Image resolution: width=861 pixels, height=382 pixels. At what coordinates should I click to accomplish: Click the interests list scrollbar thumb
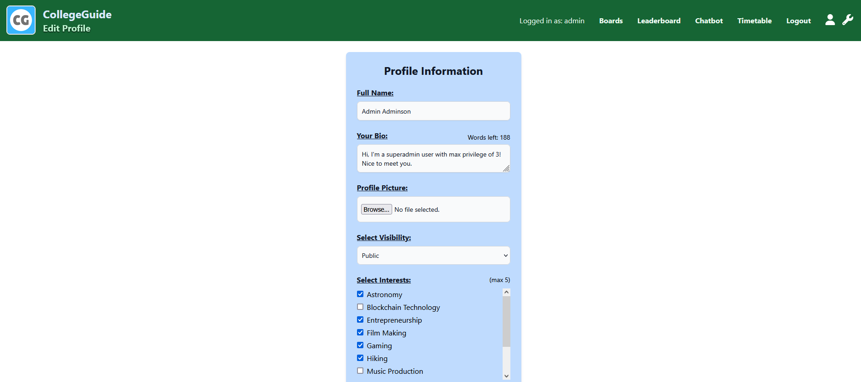coord(506,322)
